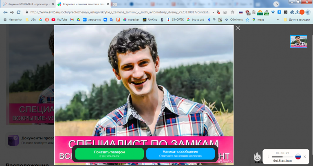Reload the Avito page
Viewport: 313px width, 166px height.
[19, 12]
